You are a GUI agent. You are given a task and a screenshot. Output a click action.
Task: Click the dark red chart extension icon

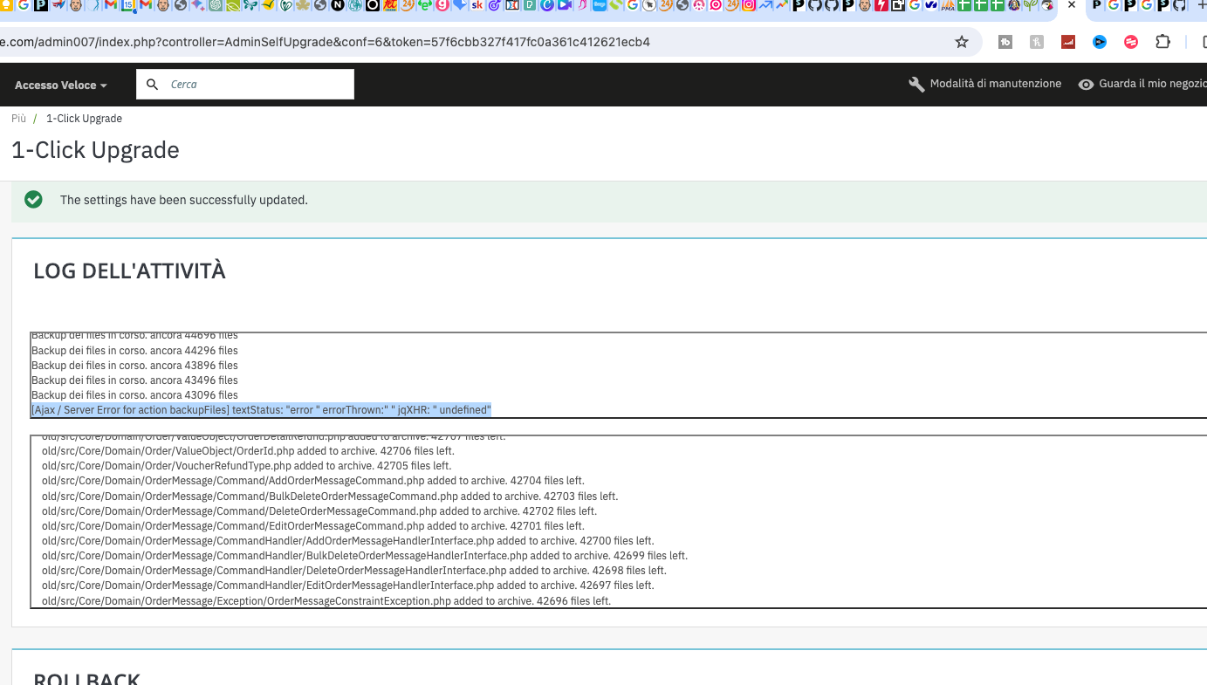point(1068,42)
